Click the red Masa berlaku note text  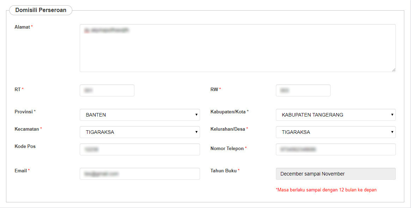click(x=326, y=190)
